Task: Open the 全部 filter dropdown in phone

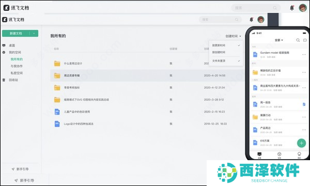Action: pyautogui.click(x=279, y=40)
